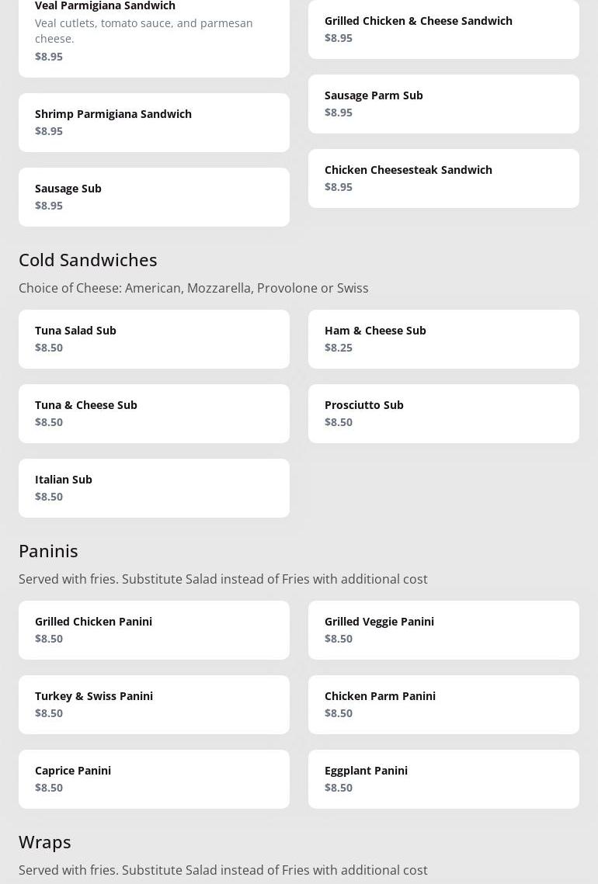Open Chicken Cheesesteak Sandwich item
This screenshot has height=884, width=598.
pos(443,178)
